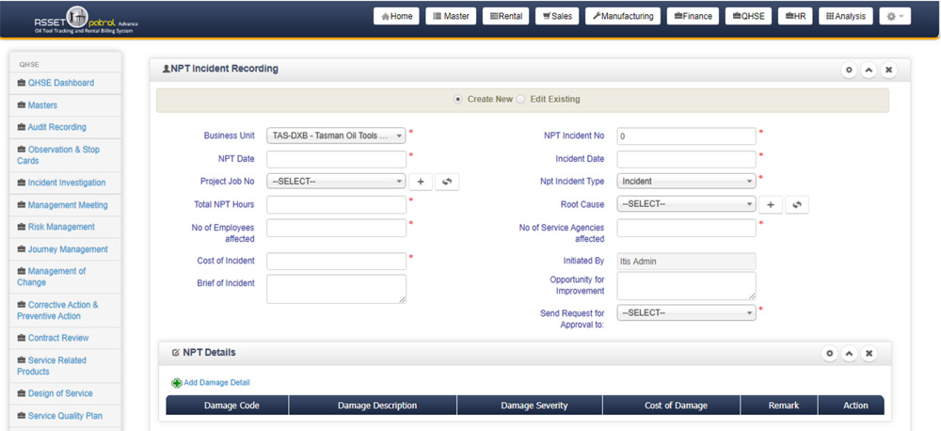Open the Business Unit dropdown
941x431 pixels.
coord(336,136)
